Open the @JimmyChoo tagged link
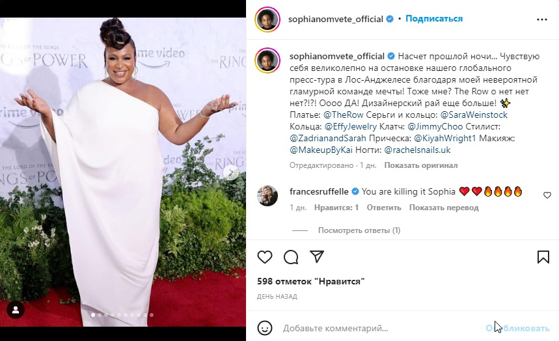Screen dimensions: 559x341 (x=435, y=127)
